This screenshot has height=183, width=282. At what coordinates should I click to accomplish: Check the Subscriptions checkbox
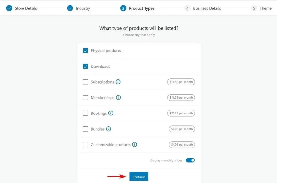[85, 82]
